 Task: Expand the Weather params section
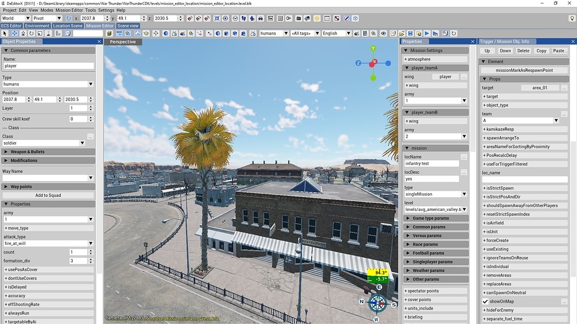coord(436,271)
